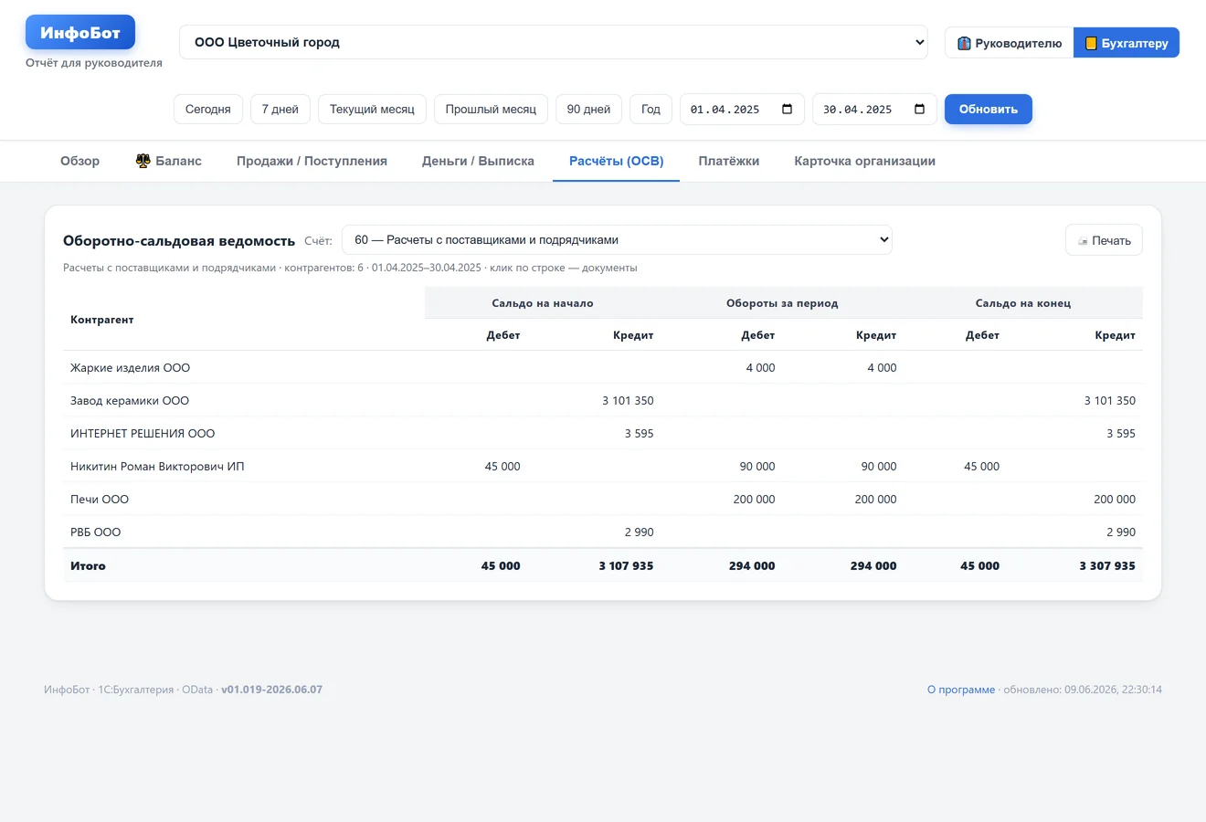Choose the 90 дней period preset
Image resolution: width=1206 pixels, height=822 pixels.
coord(588,110)
